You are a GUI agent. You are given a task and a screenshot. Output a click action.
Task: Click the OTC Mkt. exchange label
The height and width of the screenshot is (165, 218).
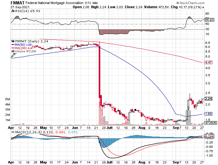coord(92,3)
